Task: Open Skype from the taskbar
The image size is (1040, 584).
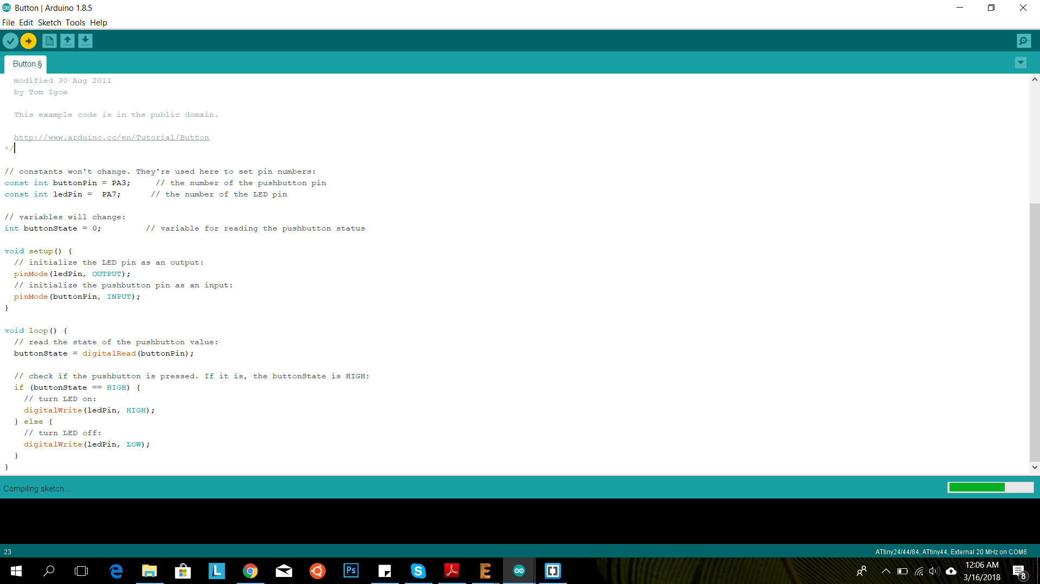Action: point(418,571)
